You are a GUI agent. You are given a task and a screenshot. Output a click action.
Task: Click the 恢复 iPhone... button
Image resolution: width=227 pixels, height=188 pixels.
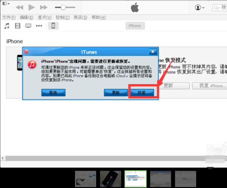click(210, 86)
